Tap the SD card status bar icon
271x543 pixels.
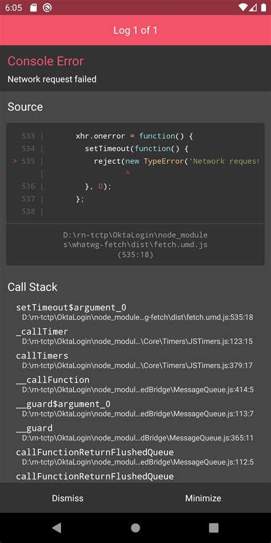[x=33, y=7]
